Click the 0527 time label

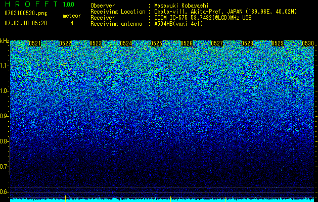pyautogui.click(x=217, y=43)
